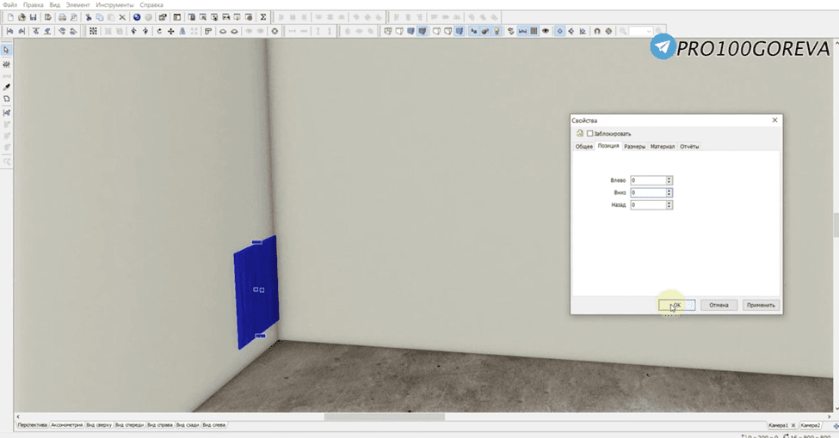This screenshot has height=438, width=839.
Task: Click the horizontal scrollbar thumb
Action: tap(384, 417)
